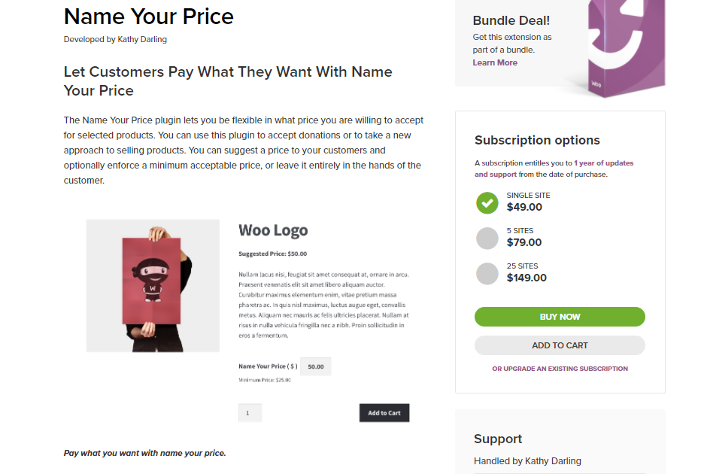Viewport: 704px width, 474px height.
Task: Click the green checkmark Single Site icon
Action: [487, 202]
